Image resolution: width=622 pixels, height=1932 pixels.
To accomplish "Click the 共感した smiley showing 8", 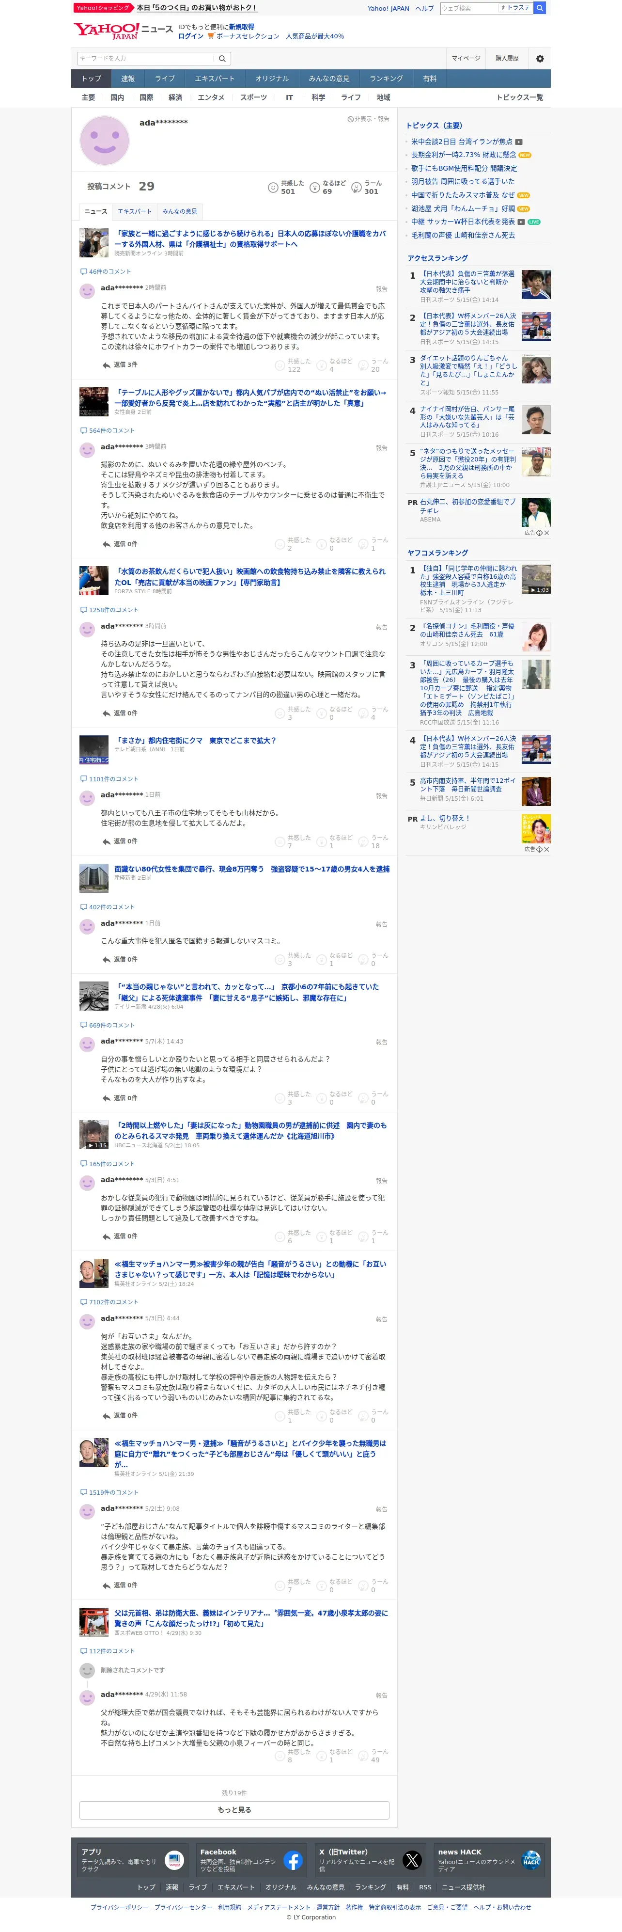I will (x=280, y=1756).
